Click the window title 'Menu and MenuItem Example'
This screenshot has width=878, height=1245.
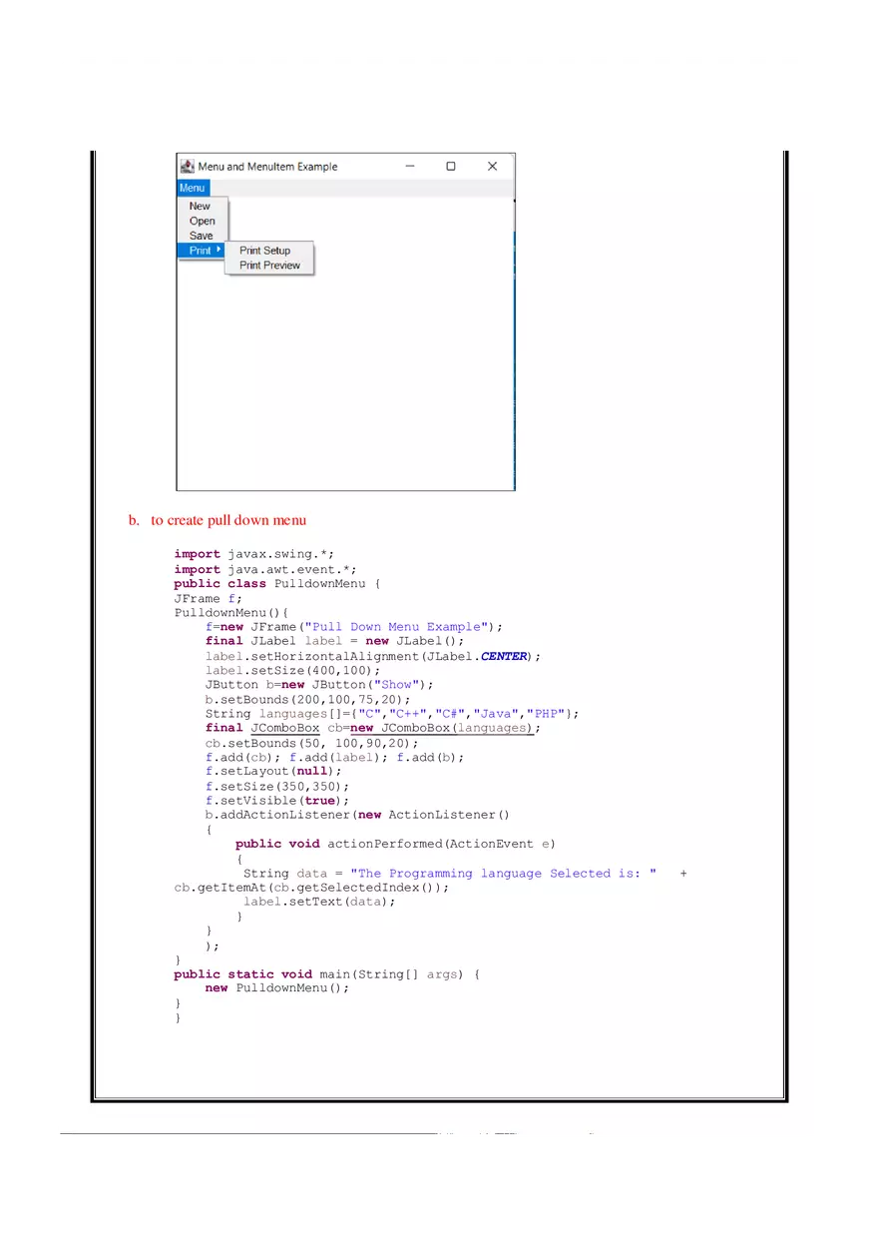[x=267, y=167]
